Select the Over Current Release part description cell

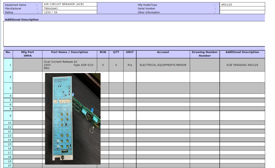pos(70,65)
